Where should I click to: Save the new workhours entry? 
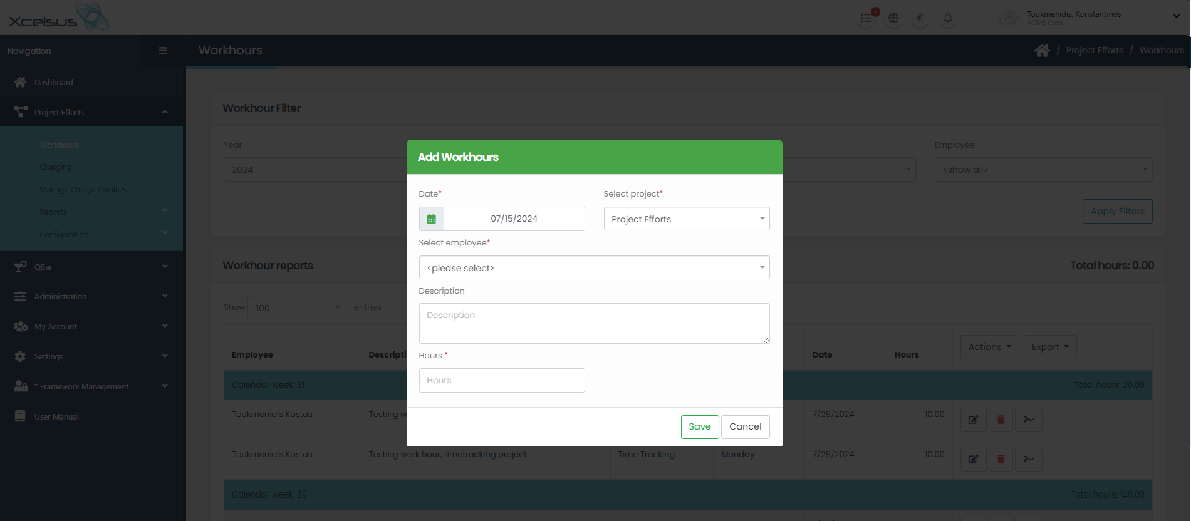(x=699, y=426)
